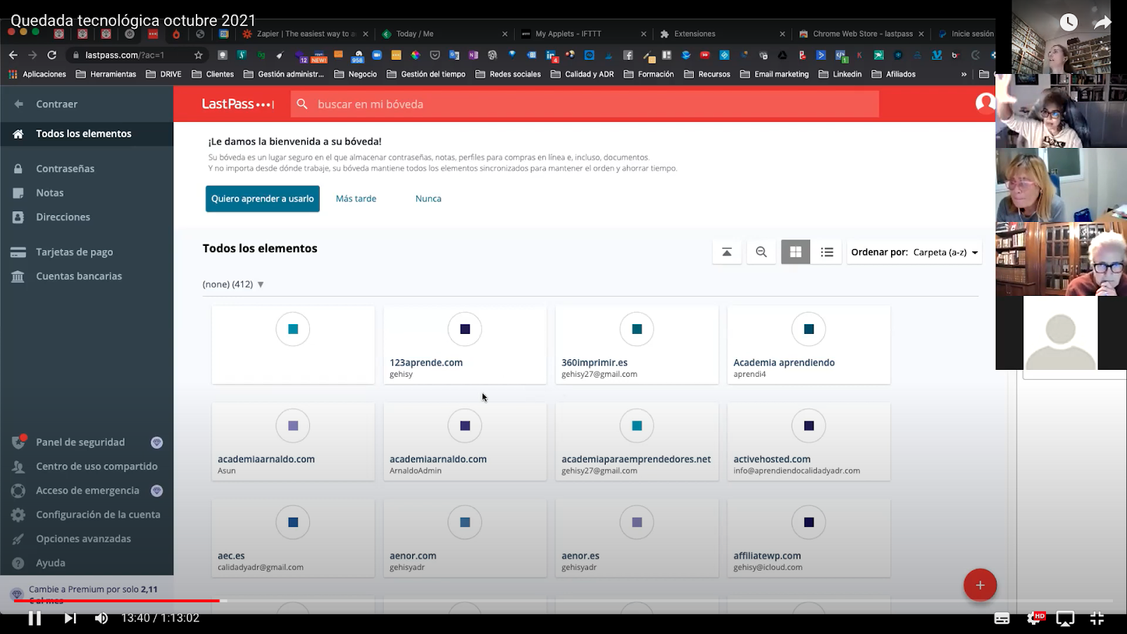
Task: Click collapse-all folders icon
Action: tap(727, 252)
